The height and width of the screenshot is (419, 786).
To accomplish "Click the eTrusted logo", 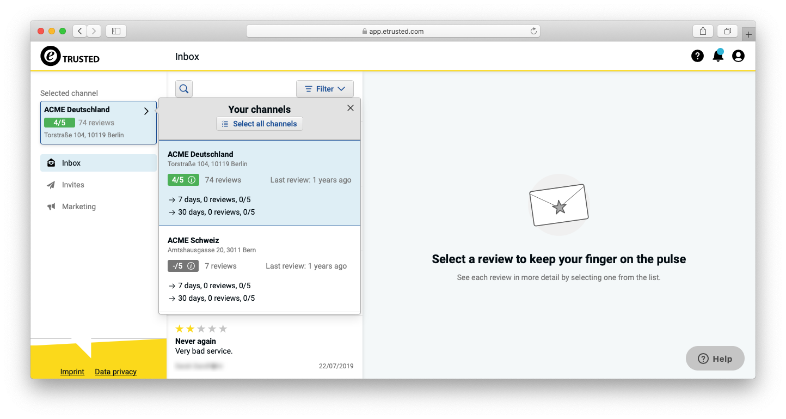I will tap(70, 56).
